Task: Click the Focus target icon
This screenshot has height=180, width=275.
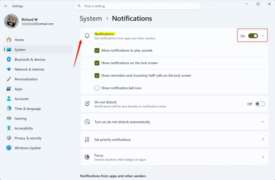Action: (87, 157)
